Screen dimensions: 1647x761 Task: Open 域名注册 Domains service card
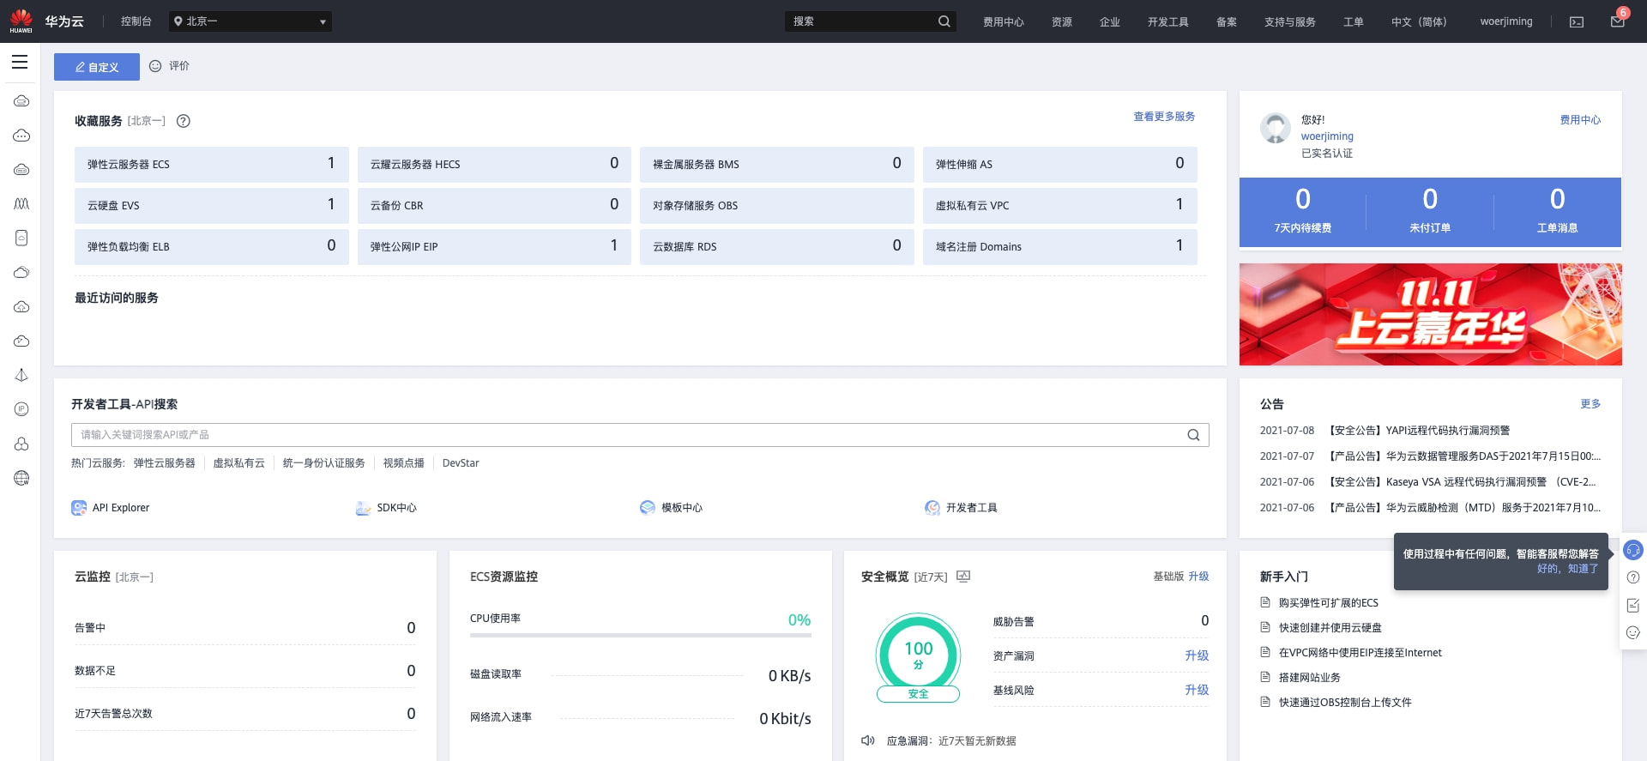[1060, 246]
